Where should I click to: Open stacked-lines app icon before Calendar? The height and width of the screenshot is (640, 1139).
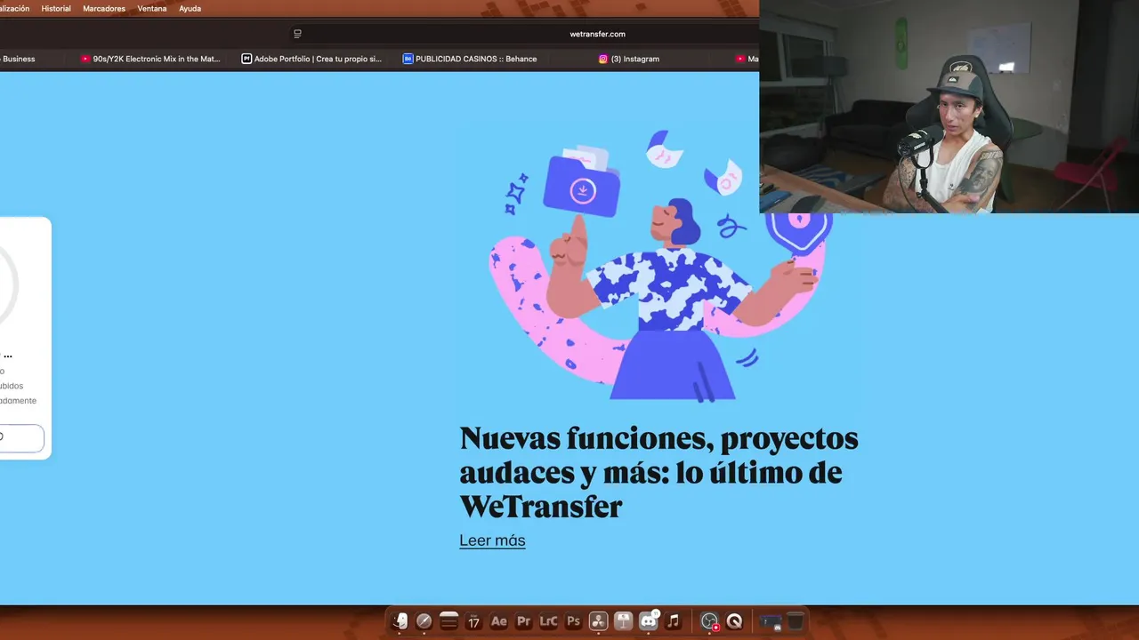(449, 621)
